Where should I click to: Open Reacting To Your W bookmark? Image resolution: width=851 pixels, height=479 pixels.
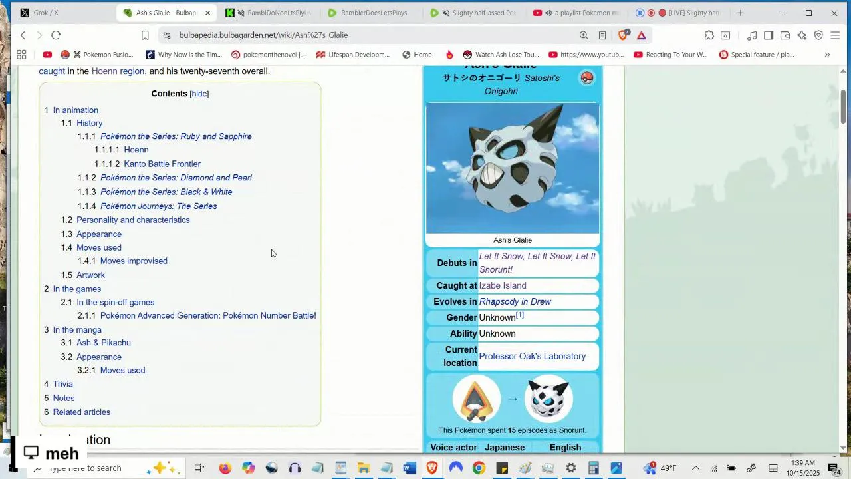[x=671, y=55]
